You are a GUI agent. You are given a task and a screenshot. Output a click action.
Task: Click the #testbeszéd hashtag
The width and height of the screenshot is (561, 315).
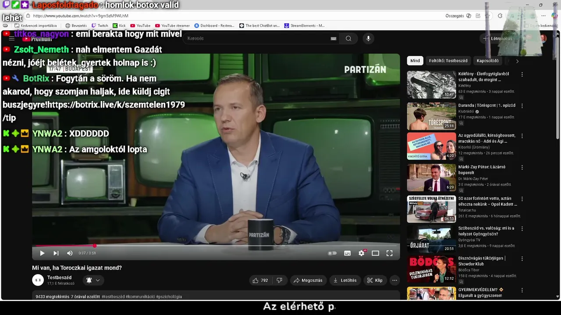click(113, 297)
